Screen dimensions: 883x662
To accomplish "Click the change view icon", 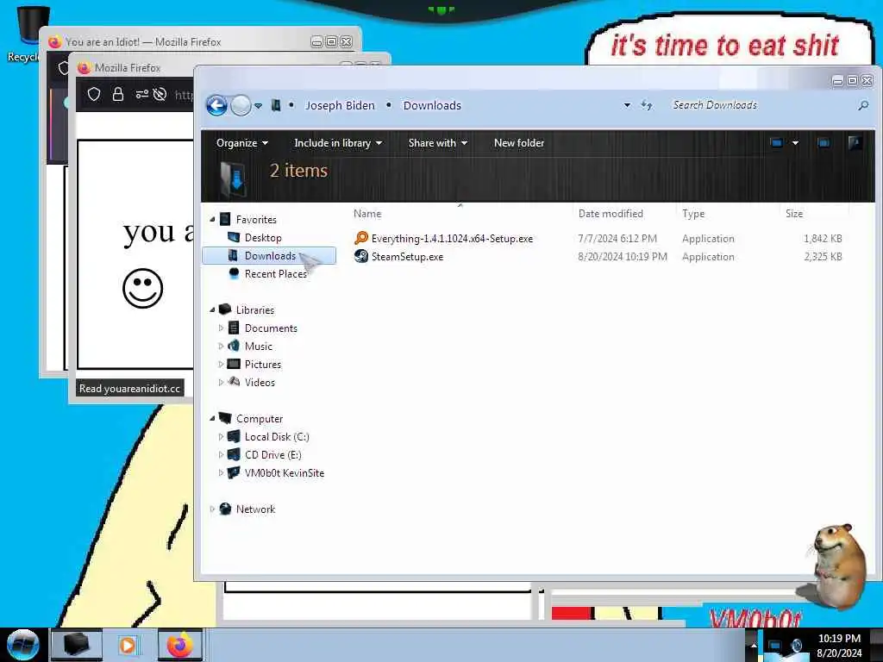I will tap(777, 143).
